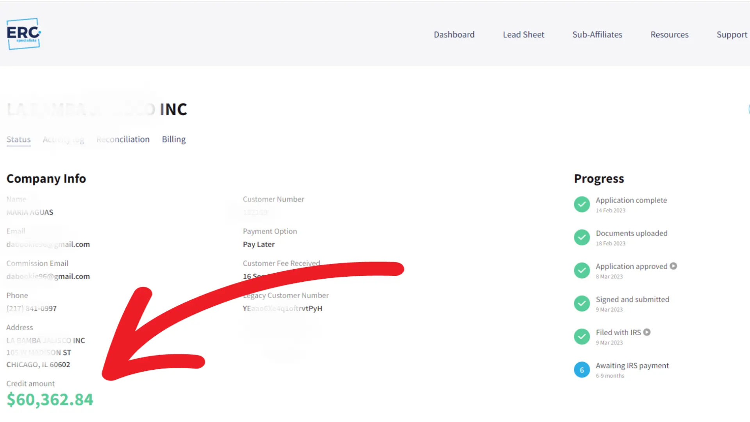The image size is (750, 422).
Task: Click the Documents uploaded step label
Action: click(x=632, y=233)
